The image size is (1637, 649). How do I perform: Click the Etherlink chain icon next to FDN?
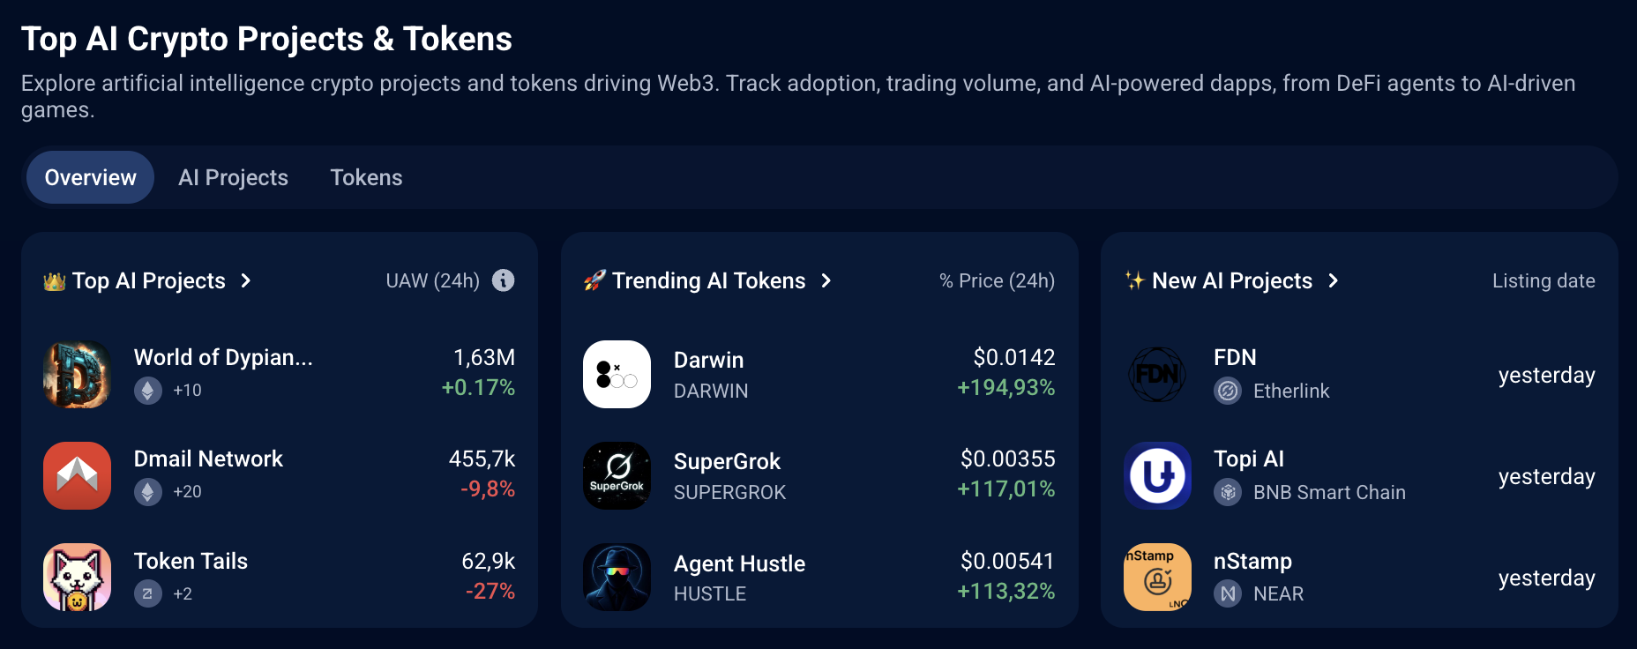point(1226,391)
